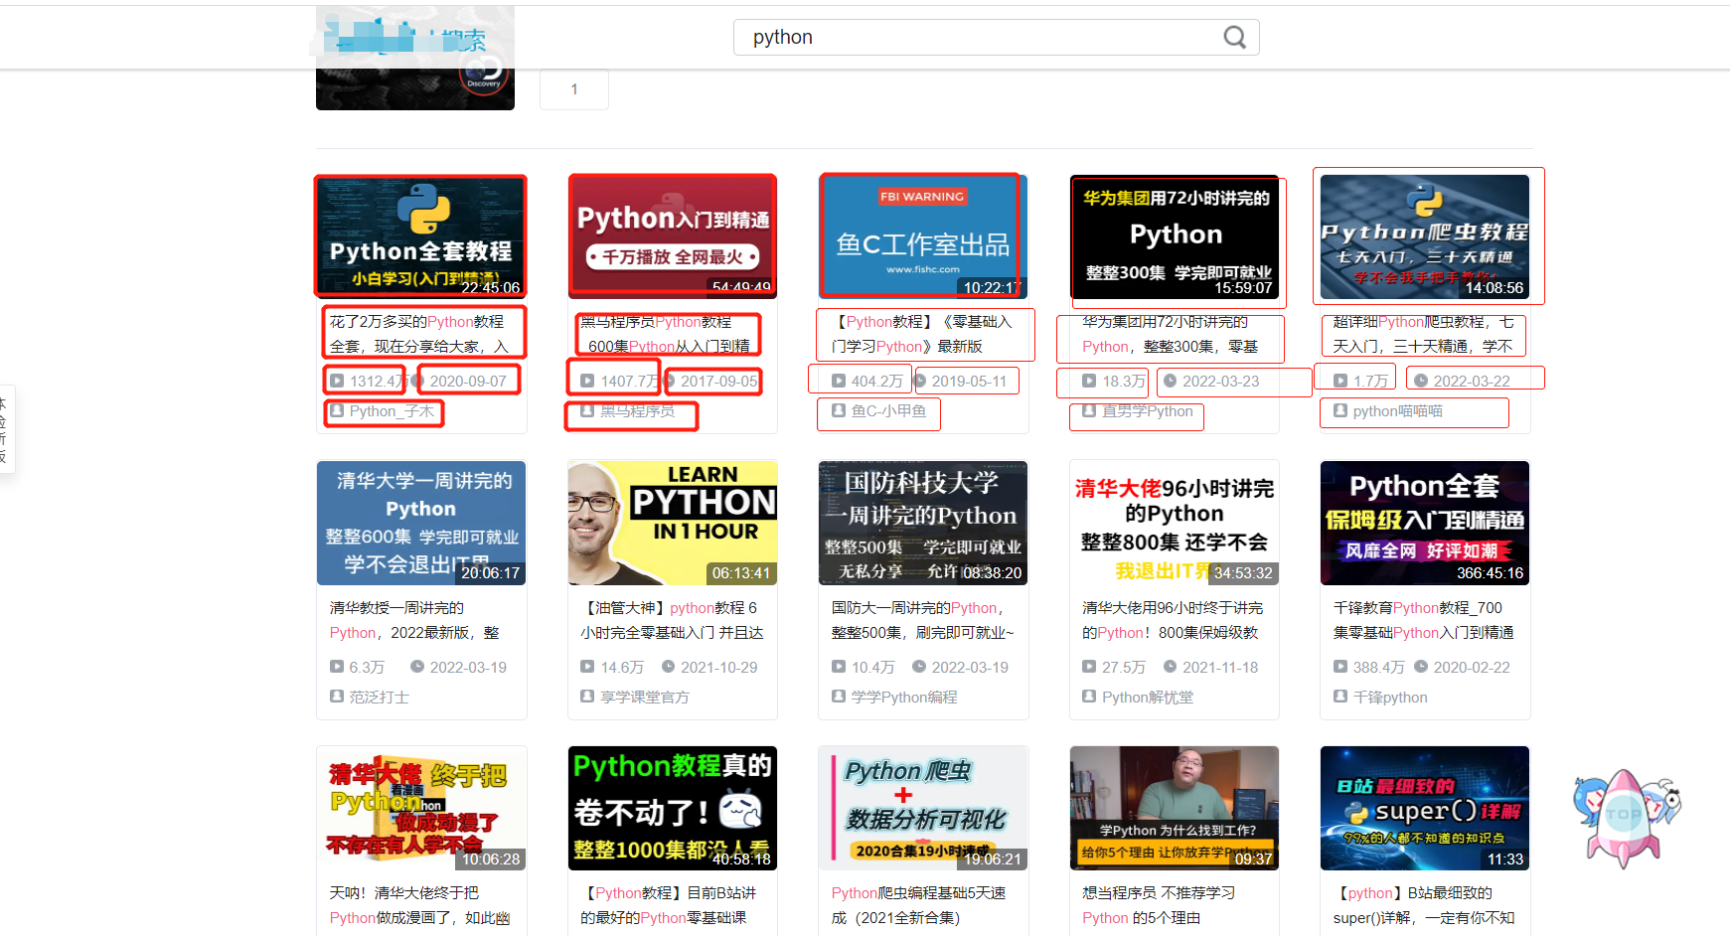Screen dimensions: 1730x936
Task: Open title 千锋教育Python教程_700集
Action: [x=1423, y=620]
